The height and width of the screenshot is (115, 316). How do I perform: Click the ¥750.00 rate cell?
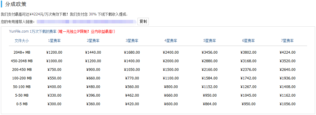point(54,70)
